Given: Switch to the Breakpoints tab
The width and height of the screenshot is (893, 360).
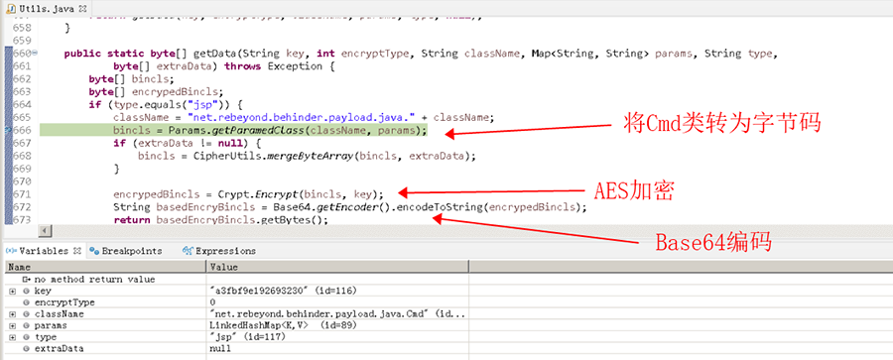Looking at the screenshot, I should tap(126, 251).
